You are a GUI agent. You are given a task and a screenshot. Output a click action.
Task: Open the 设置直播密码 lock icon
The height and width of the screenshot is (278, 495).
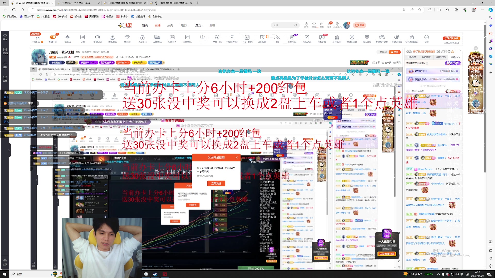(x=412, y=38)
